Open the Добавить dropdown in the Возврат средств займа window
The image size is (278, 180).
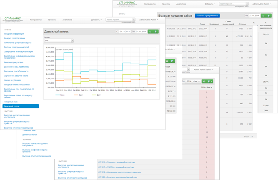(x=210, y=4)
